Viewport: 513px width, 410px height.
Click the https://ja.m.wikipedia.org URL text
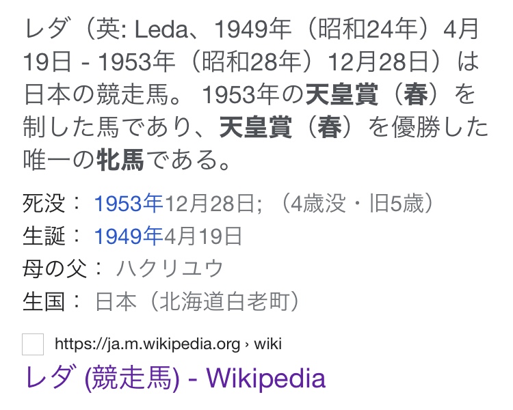point(147,344)
